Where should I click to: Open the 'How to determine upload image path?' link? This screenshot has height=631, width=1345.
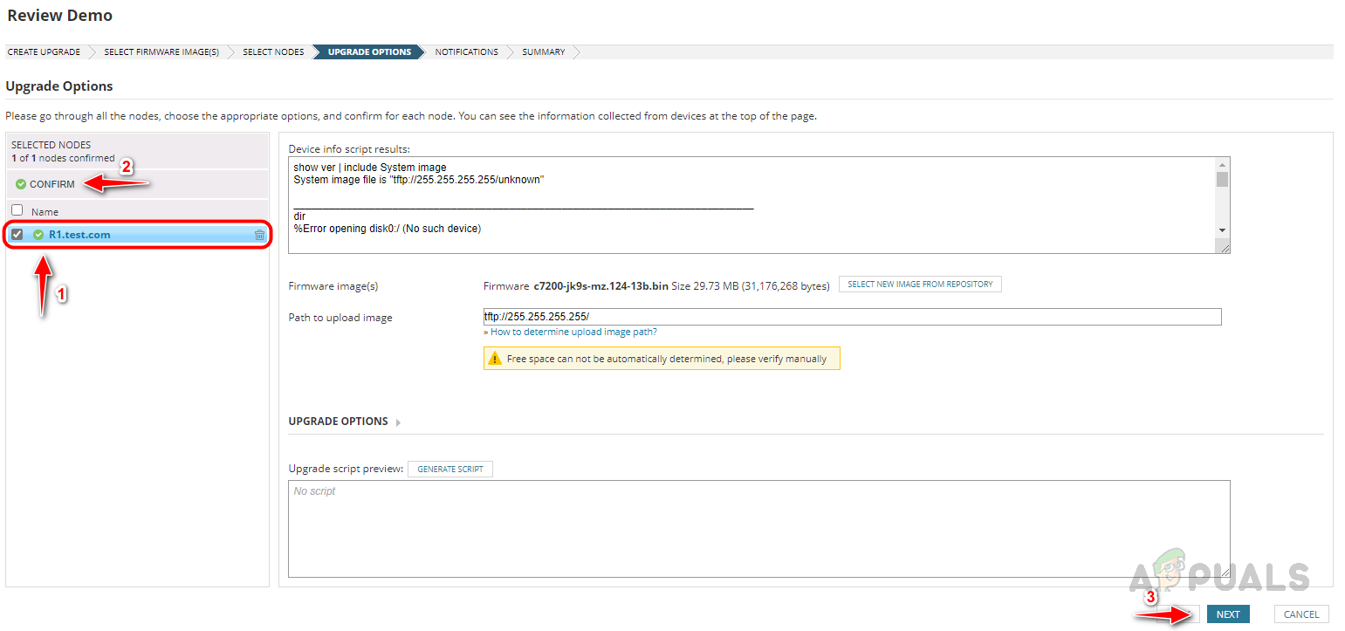(573, 333)
